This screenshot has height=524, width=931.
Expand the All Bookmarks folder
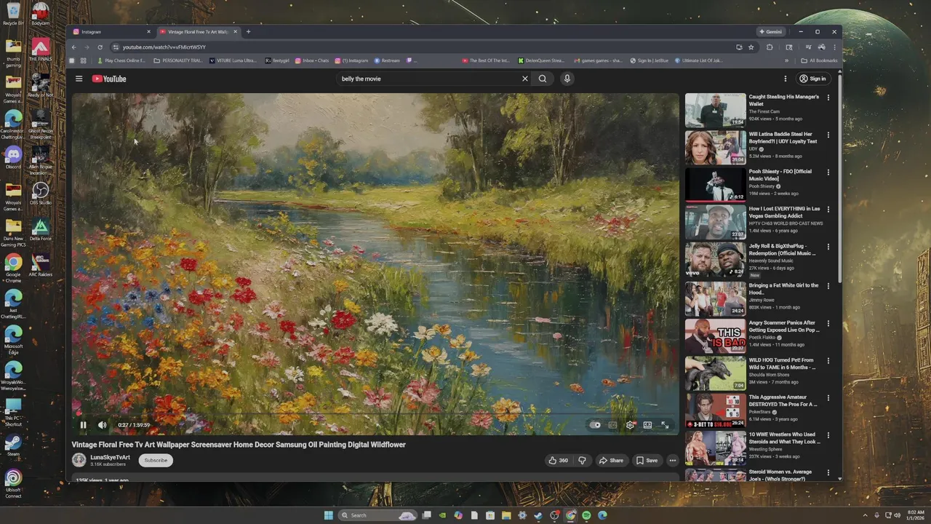pyautogui.click(x=819, y=60)
